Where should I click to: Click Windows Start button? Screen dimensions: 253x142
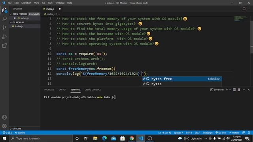tap(4, 138)
